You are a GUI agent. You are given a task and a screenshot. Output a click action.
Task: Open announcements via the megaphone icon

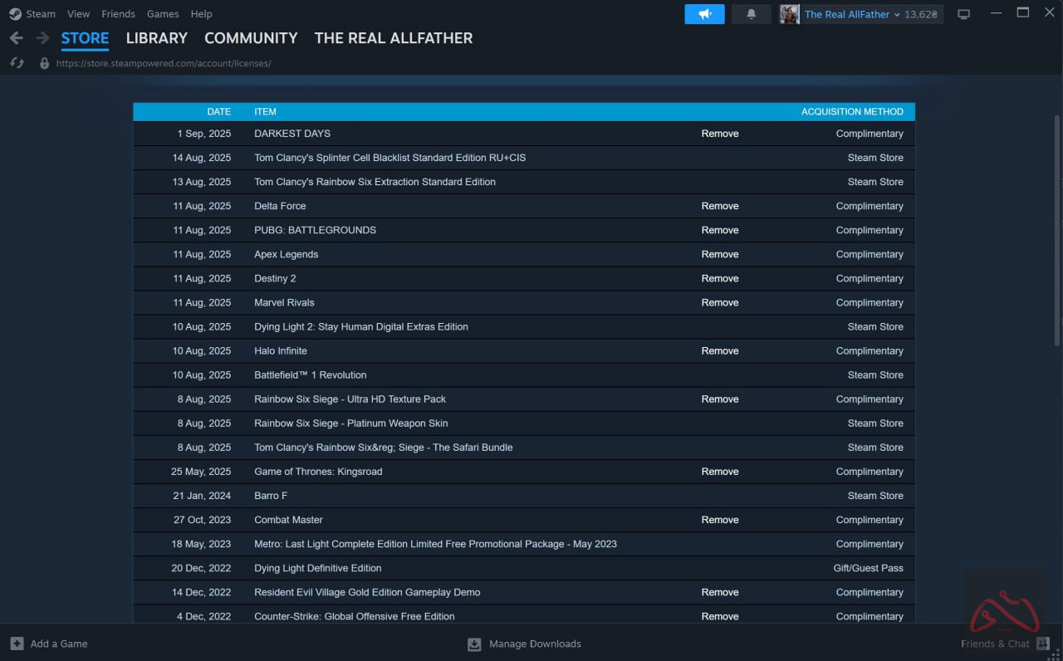pos(704,14)
